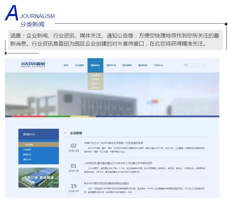This screenshot has width=228, height=199.
Task: Click the search magnifier icon
Action: pos(204,65)
